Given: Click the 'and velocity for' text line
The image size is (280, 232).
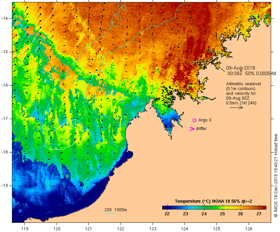Looking at the screenshot, I should click(241, 93).
